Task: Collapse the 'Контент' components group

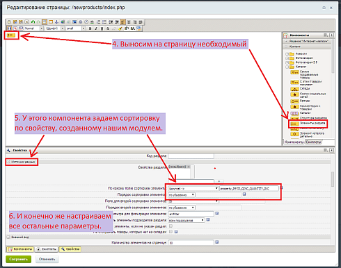Action: [x=286, y=47]
